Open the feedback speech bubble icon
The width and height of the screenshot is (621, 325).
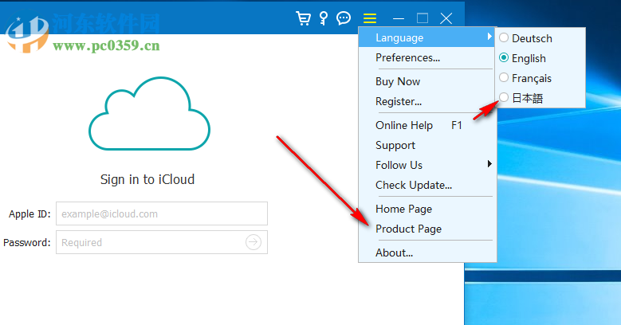tap(344, 18)
